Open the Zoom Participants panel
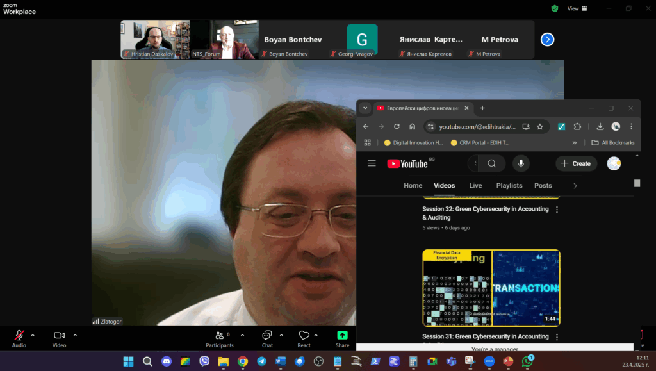The image size is (656, 371). coord(220,338)
